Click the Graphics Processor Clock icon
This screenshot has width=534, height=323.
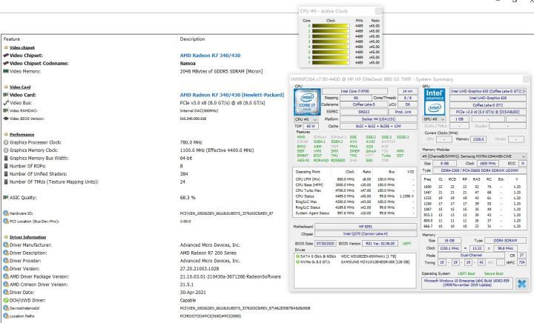[x=6, y=142]
